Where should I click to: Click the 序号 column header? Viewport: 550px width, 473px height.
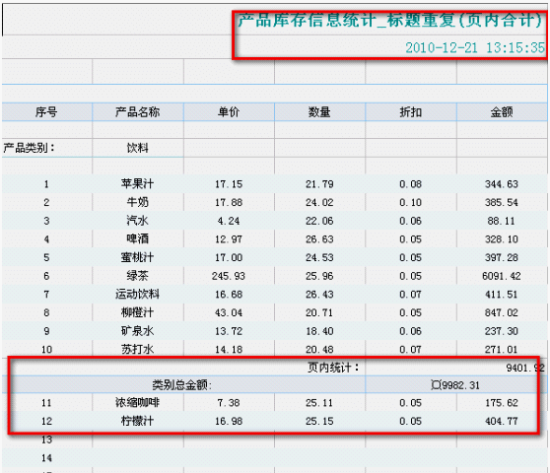tap(46, 112)
